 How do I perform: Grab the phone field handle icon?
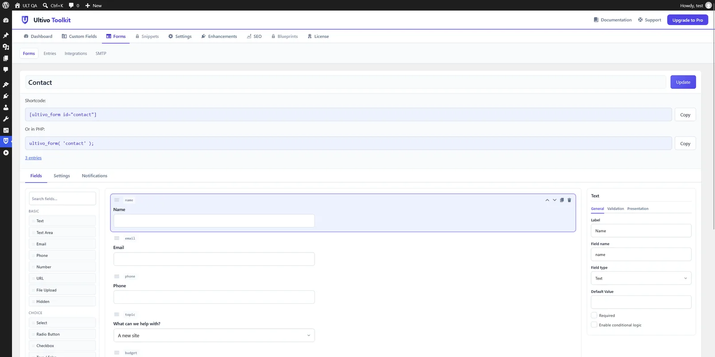pos(117,276)
